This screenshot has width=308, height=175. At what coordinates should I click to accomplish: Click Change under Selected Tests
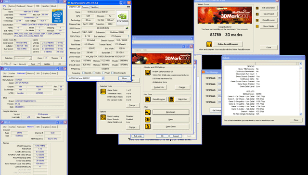click(133, 105)
